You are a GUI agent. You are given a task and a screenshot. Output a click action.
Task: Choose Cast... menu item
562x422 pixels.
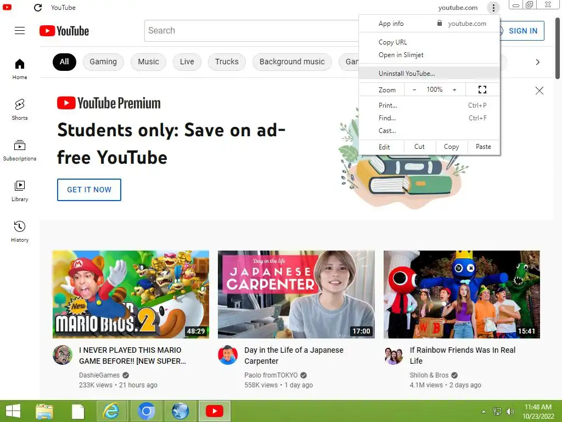[429, 131]
